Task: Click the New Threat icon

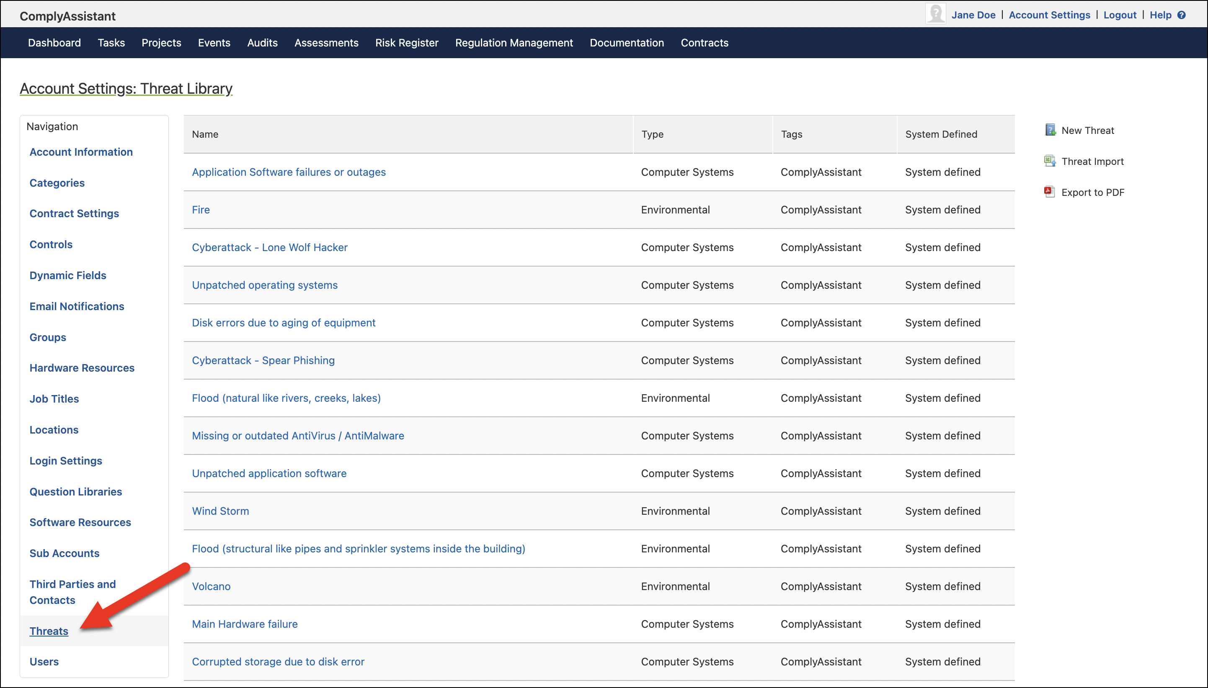Action: pos(1050,130)
